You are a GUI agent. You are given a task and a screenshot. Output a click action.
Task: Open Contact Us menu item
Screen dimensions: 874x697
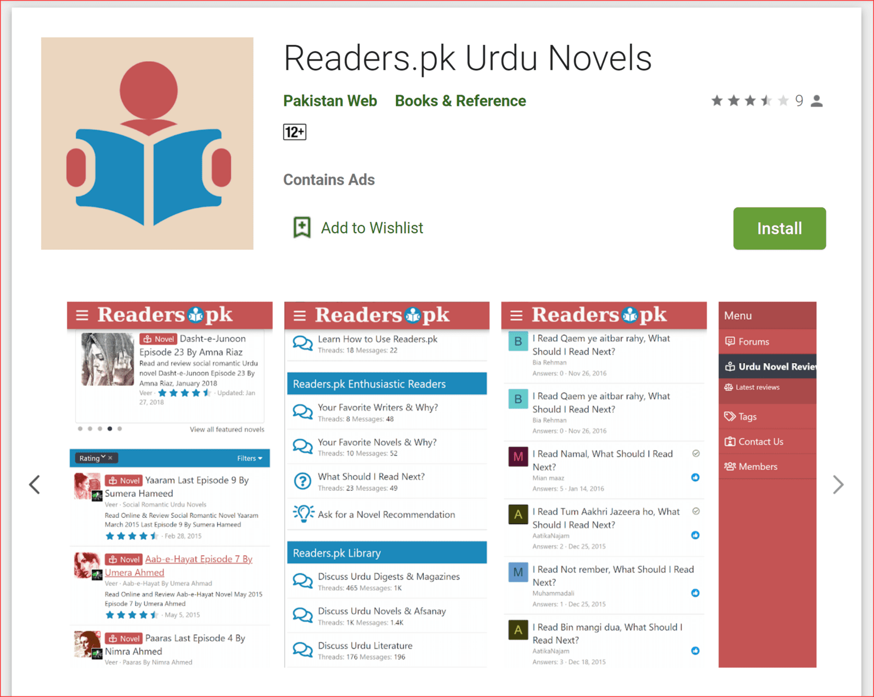(x=767, y=441)
